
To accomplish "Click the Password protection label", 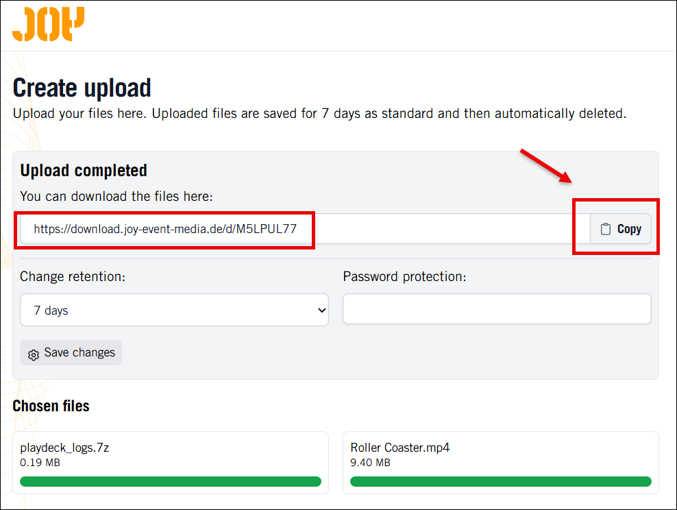I will (x=404, y=276).
